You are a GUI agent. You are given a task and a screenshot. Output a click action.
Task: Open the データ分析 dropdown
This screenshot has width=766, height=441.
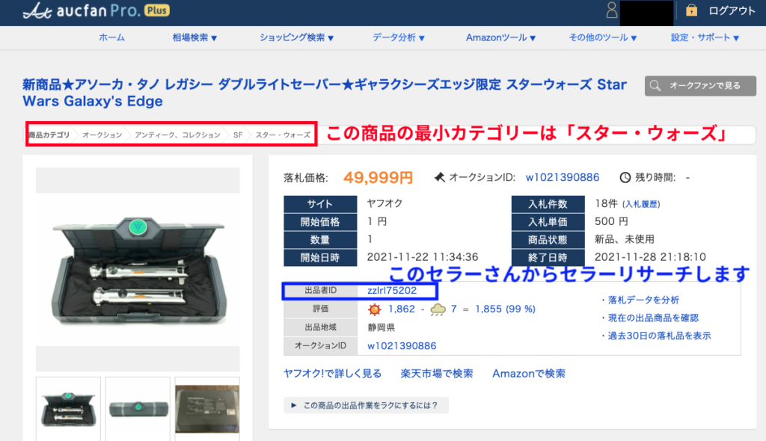pyautogui.click(x=399, y=37)
